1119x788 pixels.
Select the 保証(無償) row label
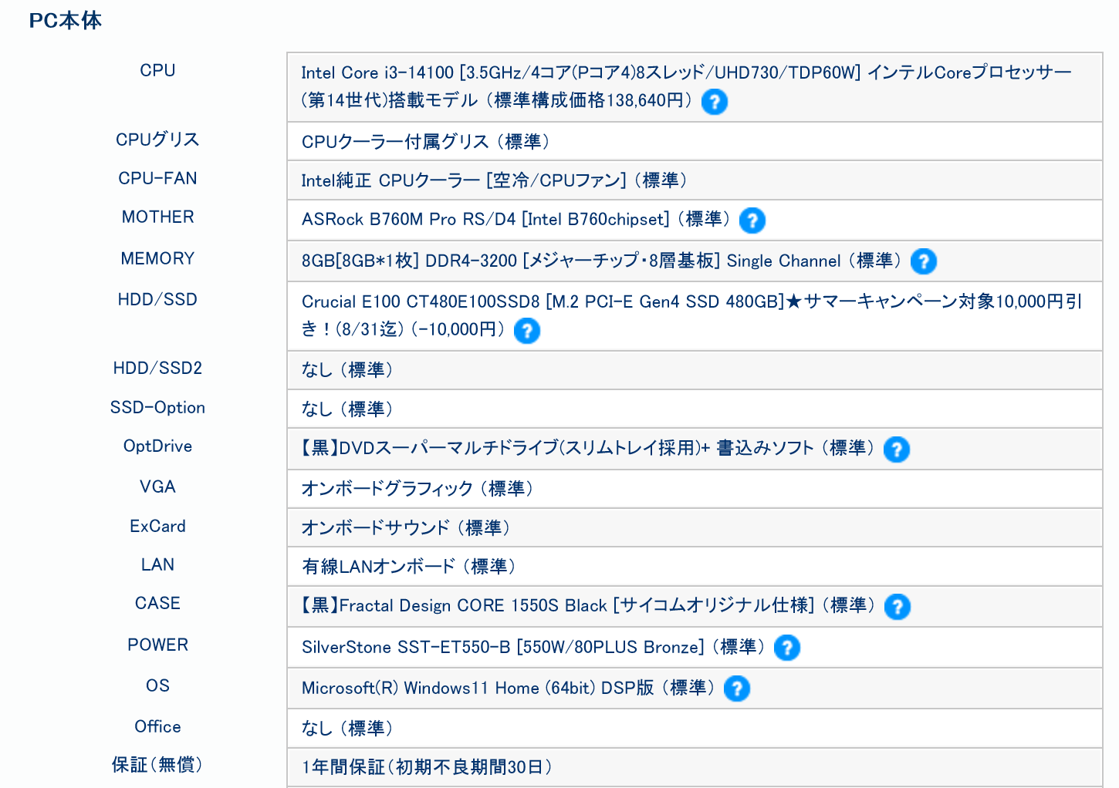pyautogui.click(x=157, y=765)
